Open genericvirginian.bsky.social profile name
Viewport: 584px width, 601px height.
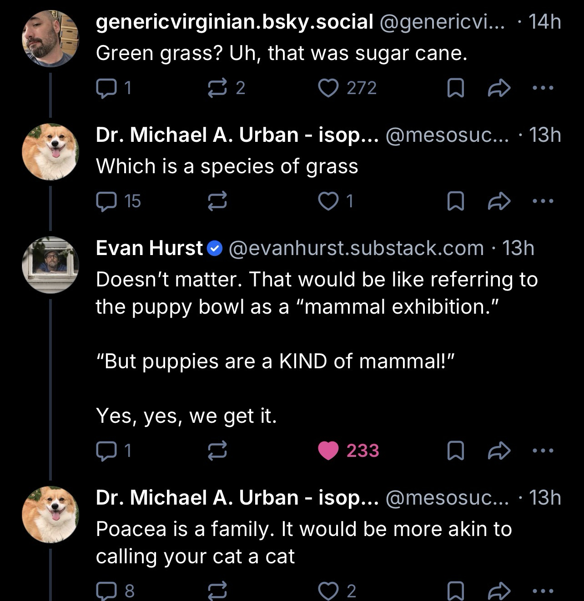234,22
